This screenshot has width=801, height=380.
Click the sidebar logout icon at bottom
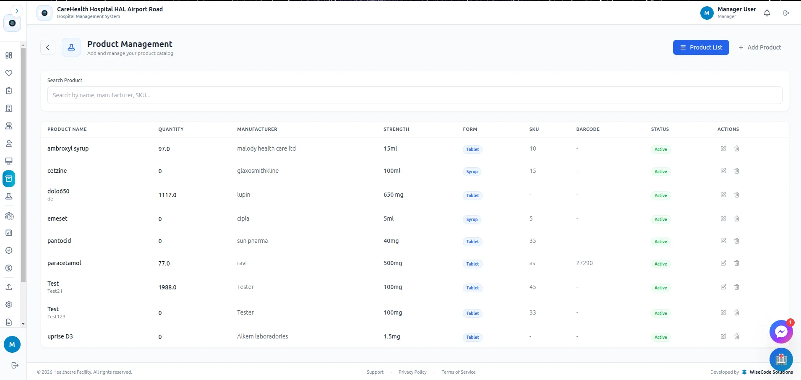[x=15, y=365]
